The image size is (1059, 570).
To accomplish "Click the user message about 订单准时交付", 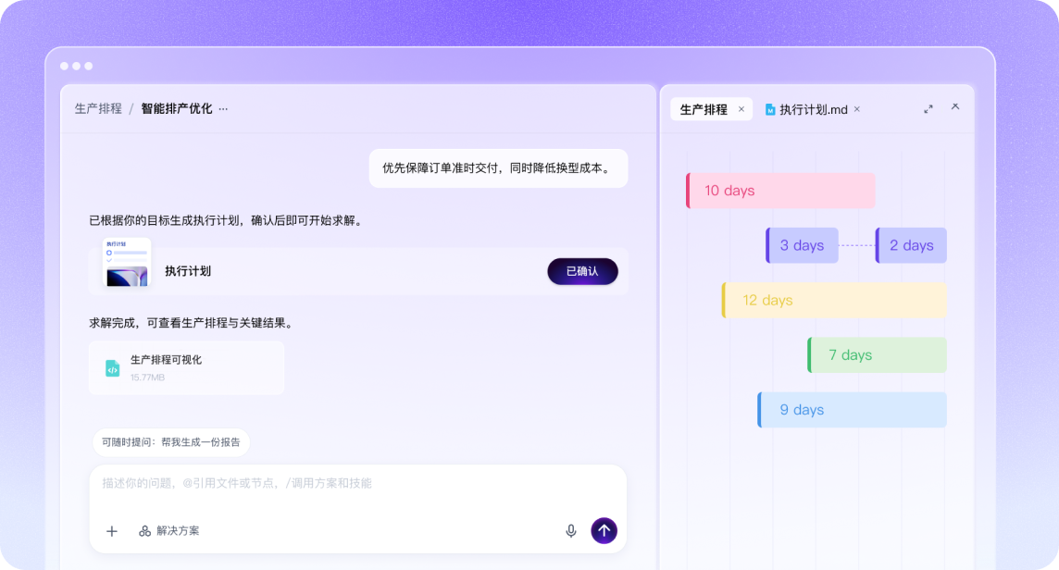I will point(498,168).
